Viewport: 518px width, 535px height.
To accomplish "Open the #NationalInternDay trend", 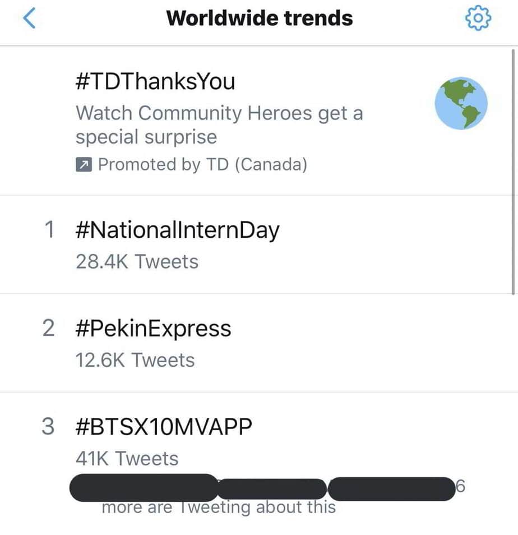I will pos(177,230).
